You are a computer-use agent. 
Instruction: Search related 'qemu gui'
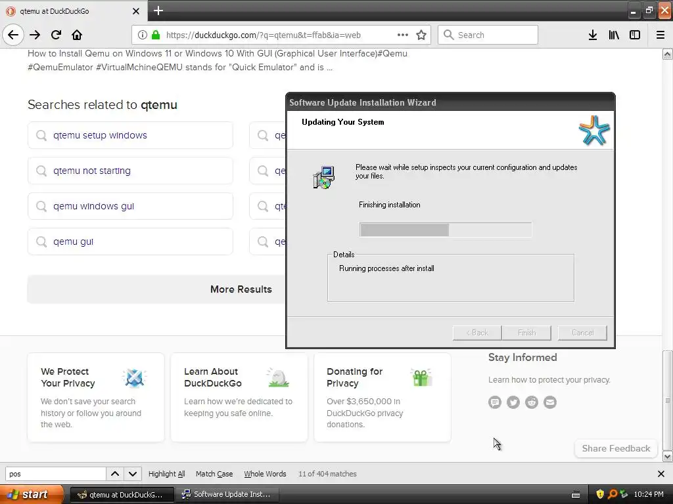pyautogui.click(x=131, y=241)
